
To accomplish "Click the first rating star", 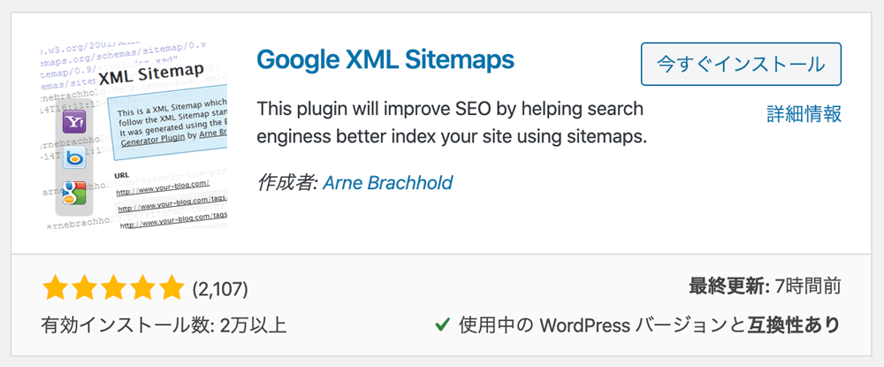I will click(x=55, y=288).
